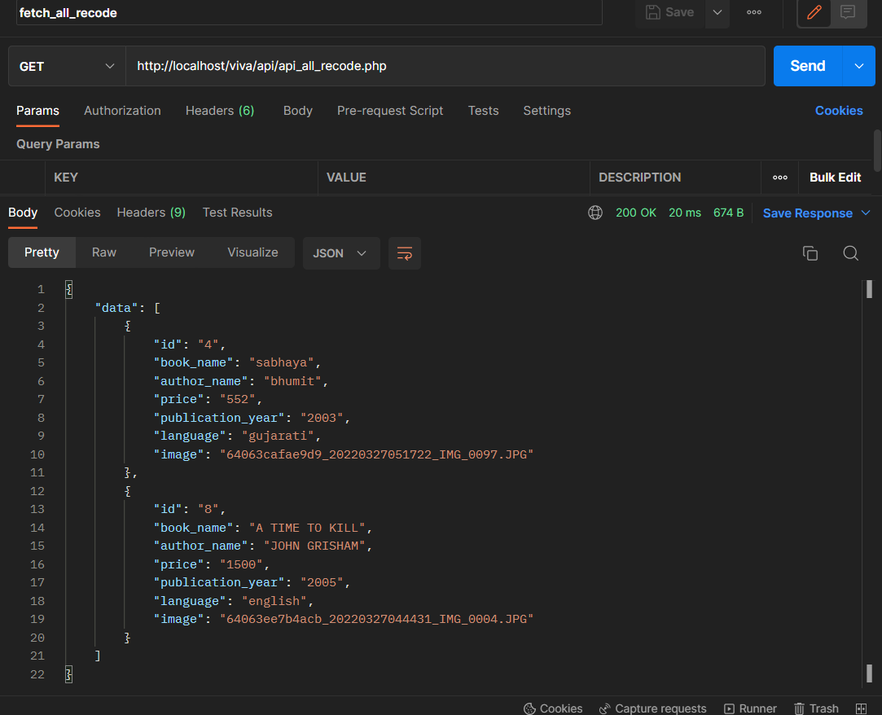The width and height of the screenshot is (882, 715).
Task: Open the response Headers (9) tab
Action: click(x=151, y=213)
